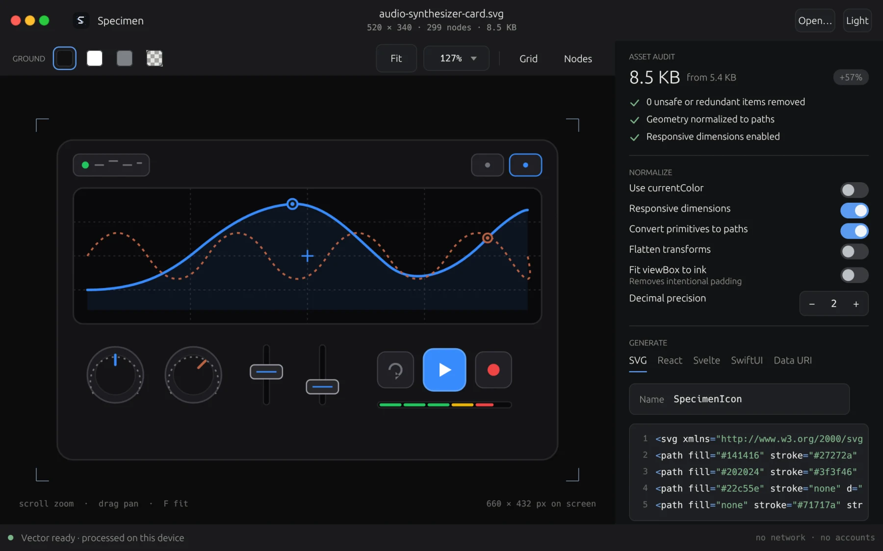Click '0 unsafe or redundant items removed'
This screenshot has width=883, height=551.
click(x=726, y=102)
